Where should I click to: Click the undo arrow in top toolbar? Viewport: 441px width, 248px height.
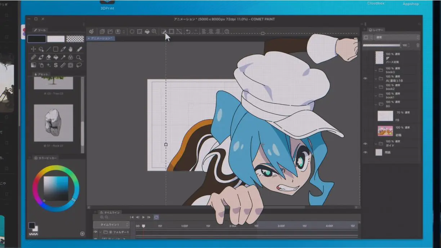(x=188, y=32)
